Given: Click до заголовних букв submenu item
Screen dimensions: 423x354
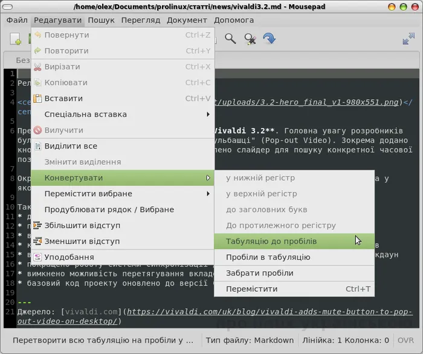Looking at the screenshot, I should coord(294,210).
